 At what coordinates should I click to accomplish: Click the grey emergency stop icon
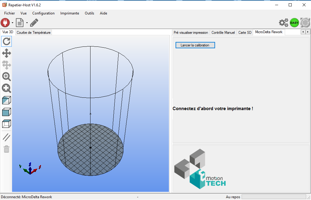pos(305,23)
